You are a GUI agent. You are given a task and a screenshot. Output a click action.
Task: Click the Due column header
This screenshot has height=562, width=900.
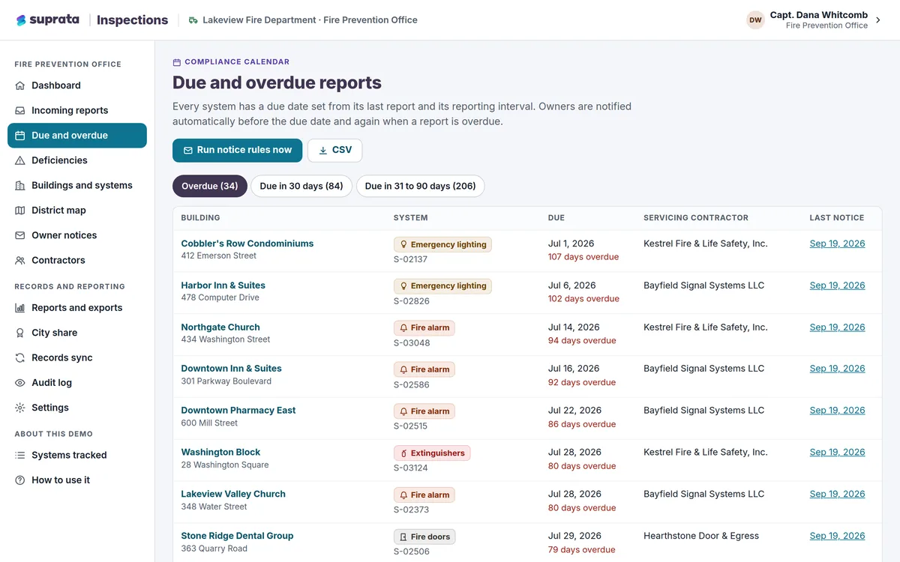pyautogui.click(x=556, y=218)
